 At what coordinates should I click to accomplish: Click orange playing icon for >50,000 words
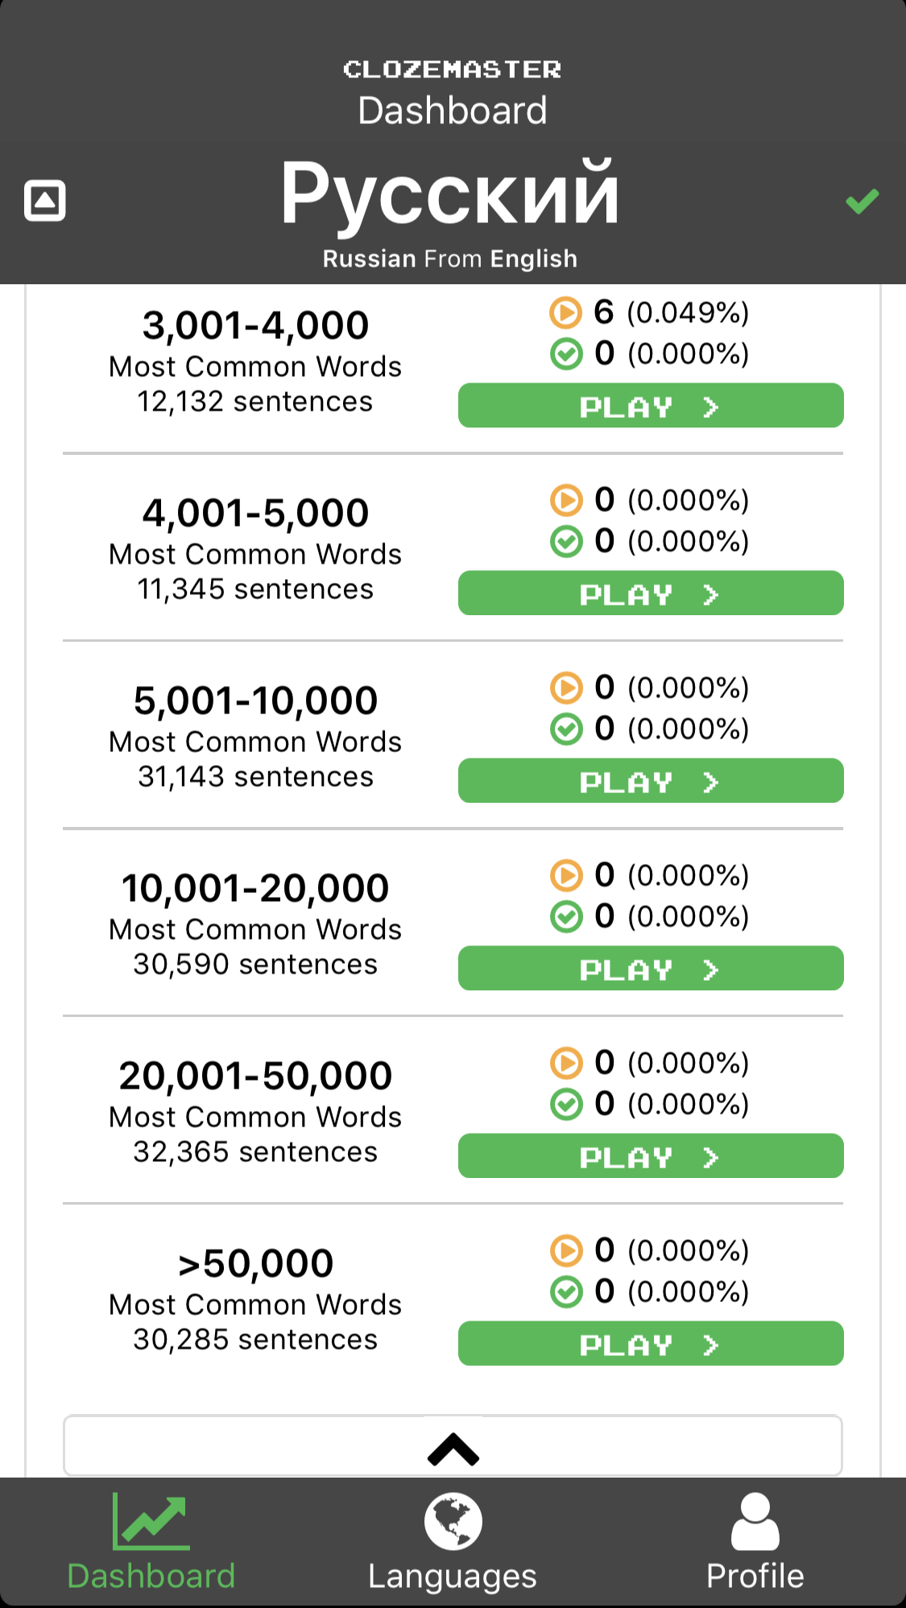[566, 1250]
